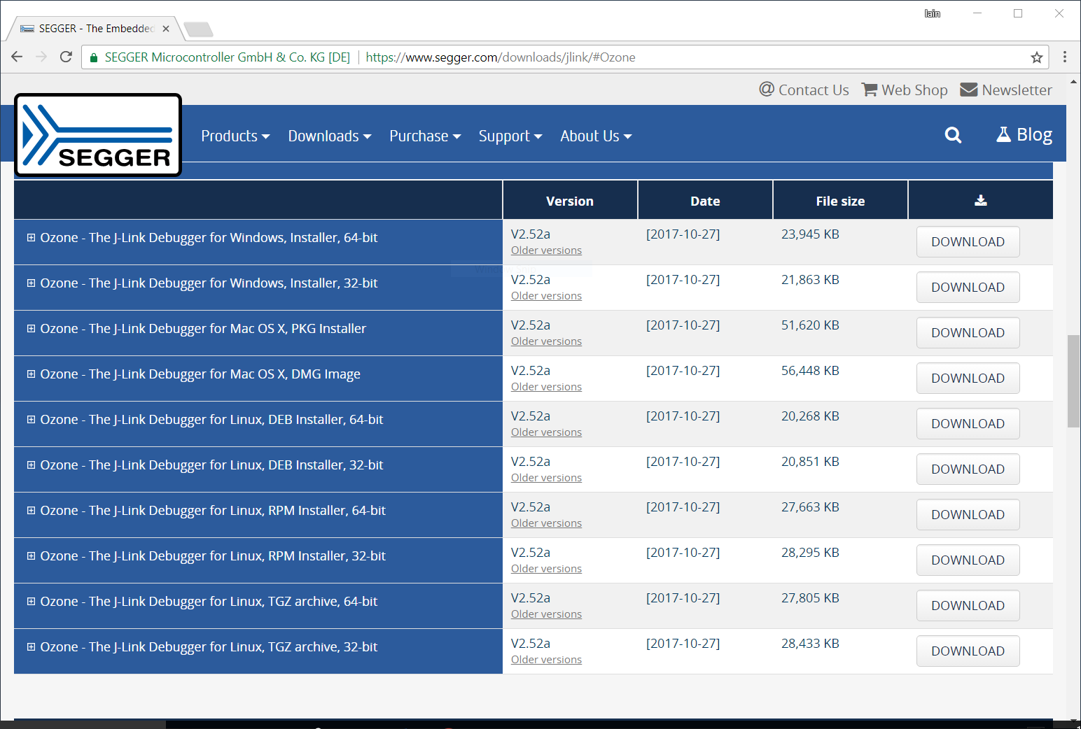Screen dimensions: 1081x729
Task: Click the Date column header
Action: [x=705, y=201]
